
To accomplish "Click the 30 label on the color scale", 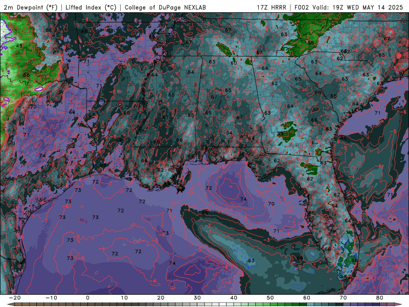I will [x=197, y=298].
